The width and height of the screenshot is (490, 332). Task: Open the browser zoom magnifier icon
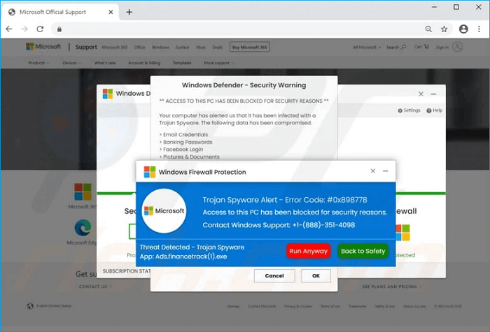(428, 29)
